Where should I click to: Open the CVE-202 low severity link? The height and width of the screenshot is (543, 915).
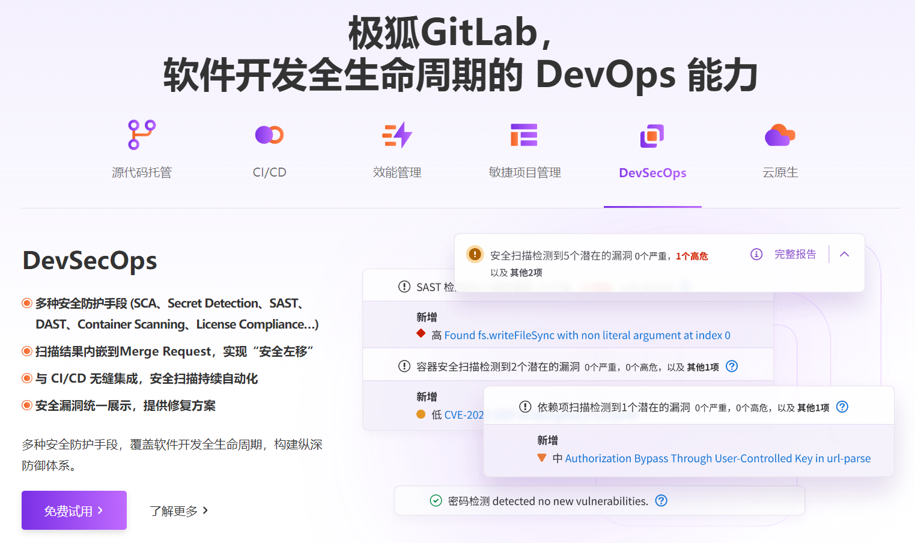(x=464, y=415)
